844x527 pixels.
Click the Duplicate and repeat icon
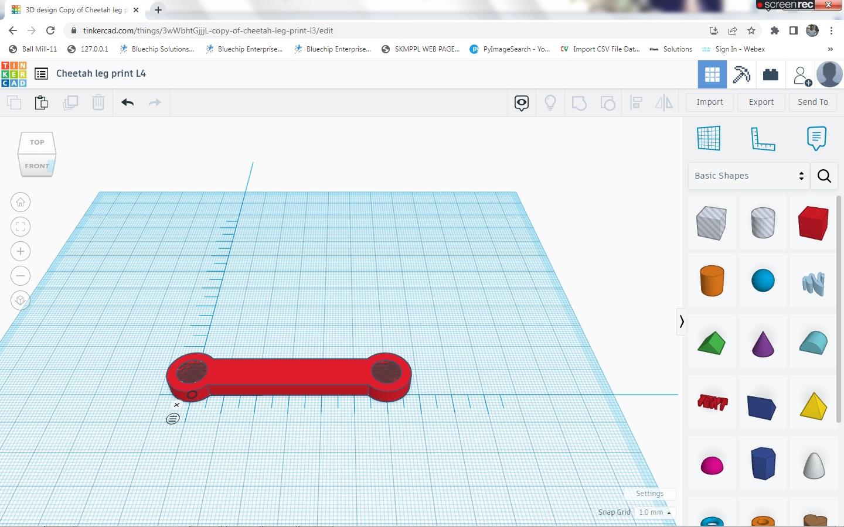click(70, 102)
